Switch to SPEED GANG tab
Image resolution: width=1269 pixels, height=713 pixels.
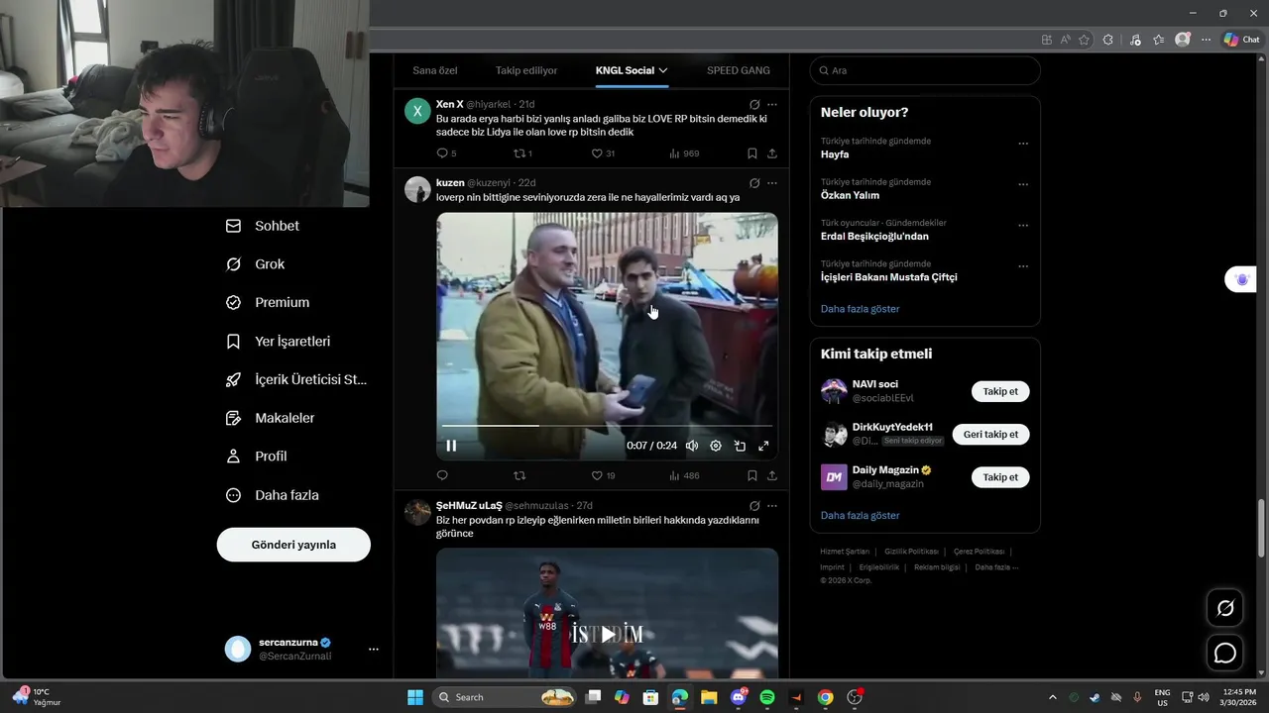(739, 70)
